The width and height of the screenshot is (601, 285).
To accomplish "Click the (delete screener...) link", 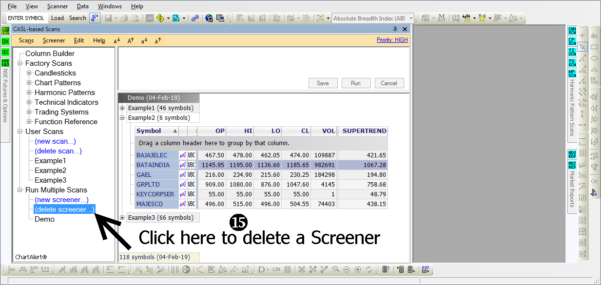I will click(x=64, y=209).
